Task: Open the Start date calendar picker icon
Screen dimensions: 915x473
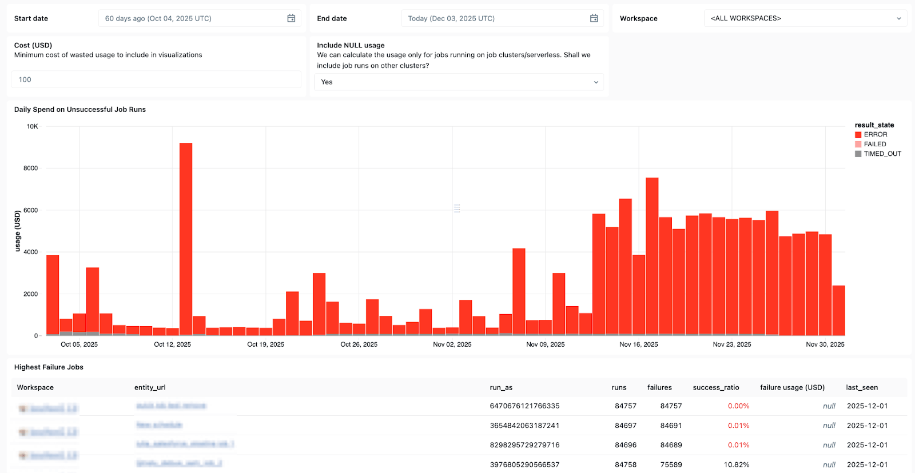Action: click(x=291, y=18)
